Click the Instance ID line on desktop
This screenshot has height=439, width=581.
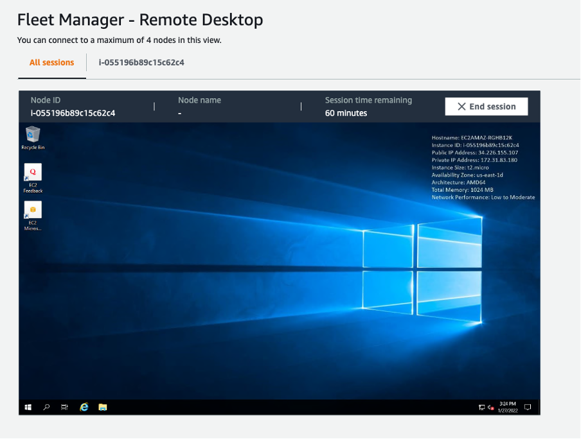(x=475, y=145)
